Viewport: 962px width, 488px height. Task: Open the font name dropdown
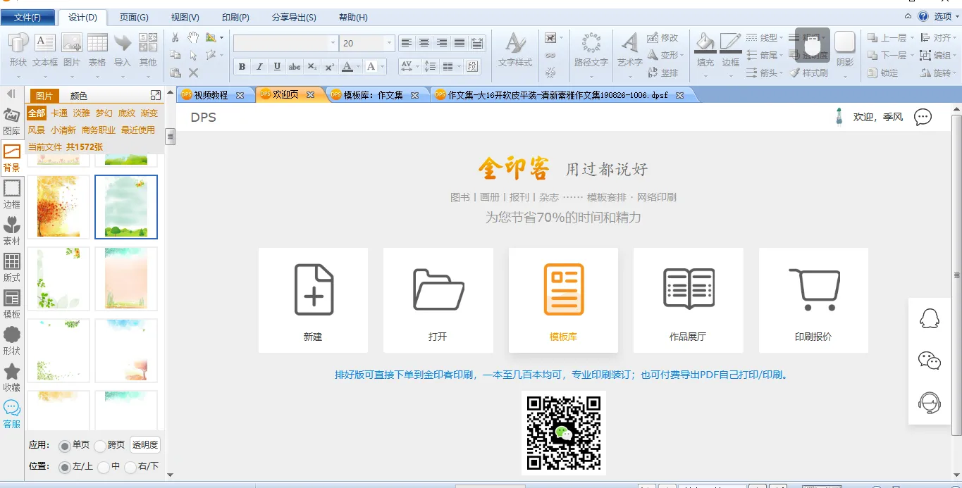point(333,44)
